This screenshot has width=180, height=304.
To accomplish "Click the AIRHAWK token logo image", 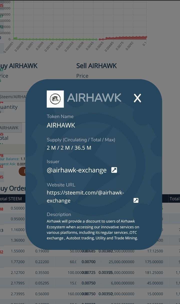I will coord(55,99).
